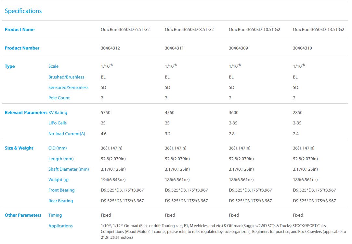Select the Product Name row label

click(20, 30)
